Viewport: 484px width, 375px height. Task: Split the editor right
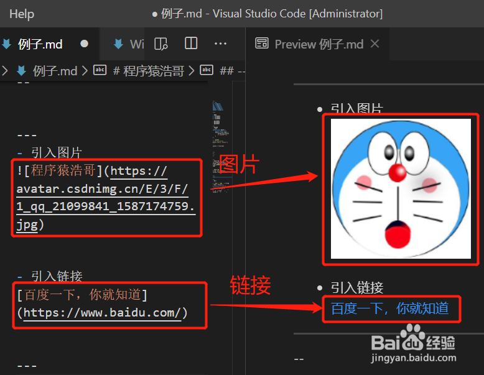(x=191, y=43)
